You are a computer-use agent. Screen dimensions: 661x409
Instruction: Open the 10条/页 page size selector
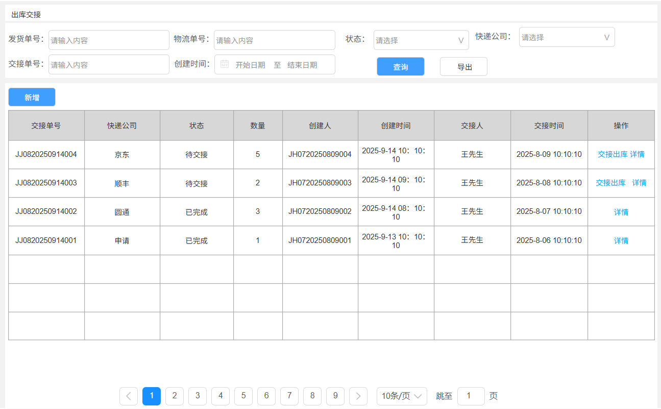pyautogui.click(x=402, y=396)
